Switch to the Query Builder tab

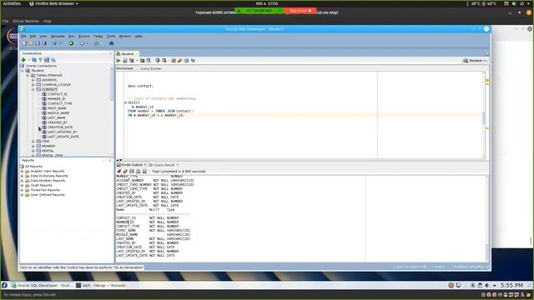point(151,68)
